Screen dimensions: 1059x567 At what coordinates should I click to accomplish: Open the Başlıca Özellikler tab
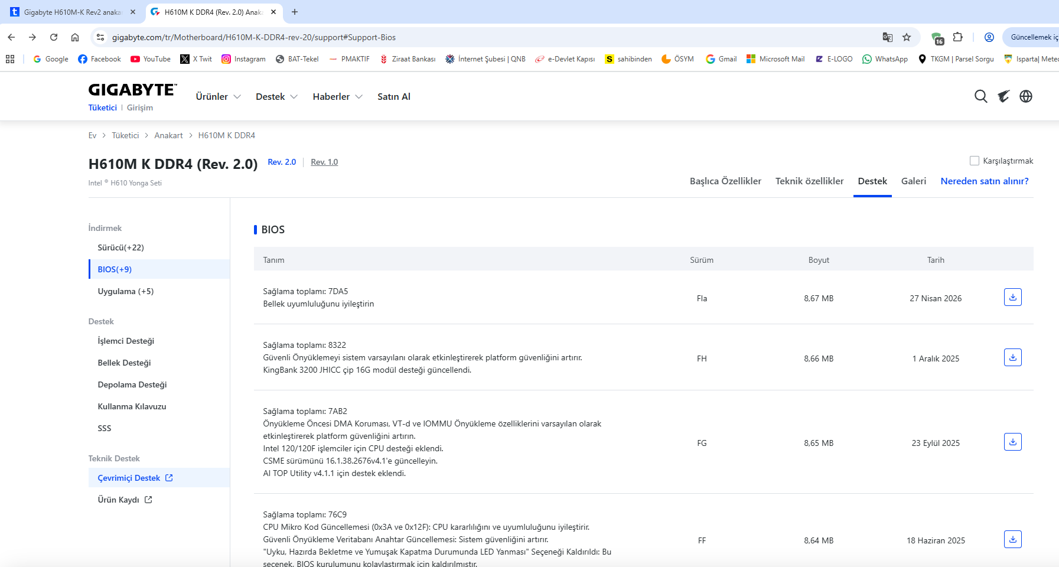725,181
